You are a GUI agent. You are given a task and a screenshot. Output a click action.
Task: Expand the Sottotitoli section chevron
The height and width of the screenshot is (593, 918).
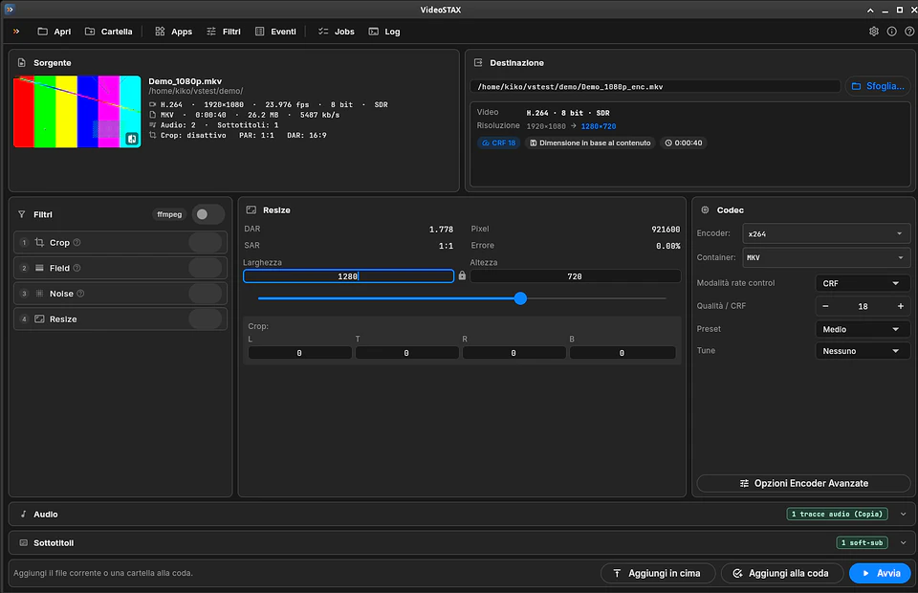904,542
